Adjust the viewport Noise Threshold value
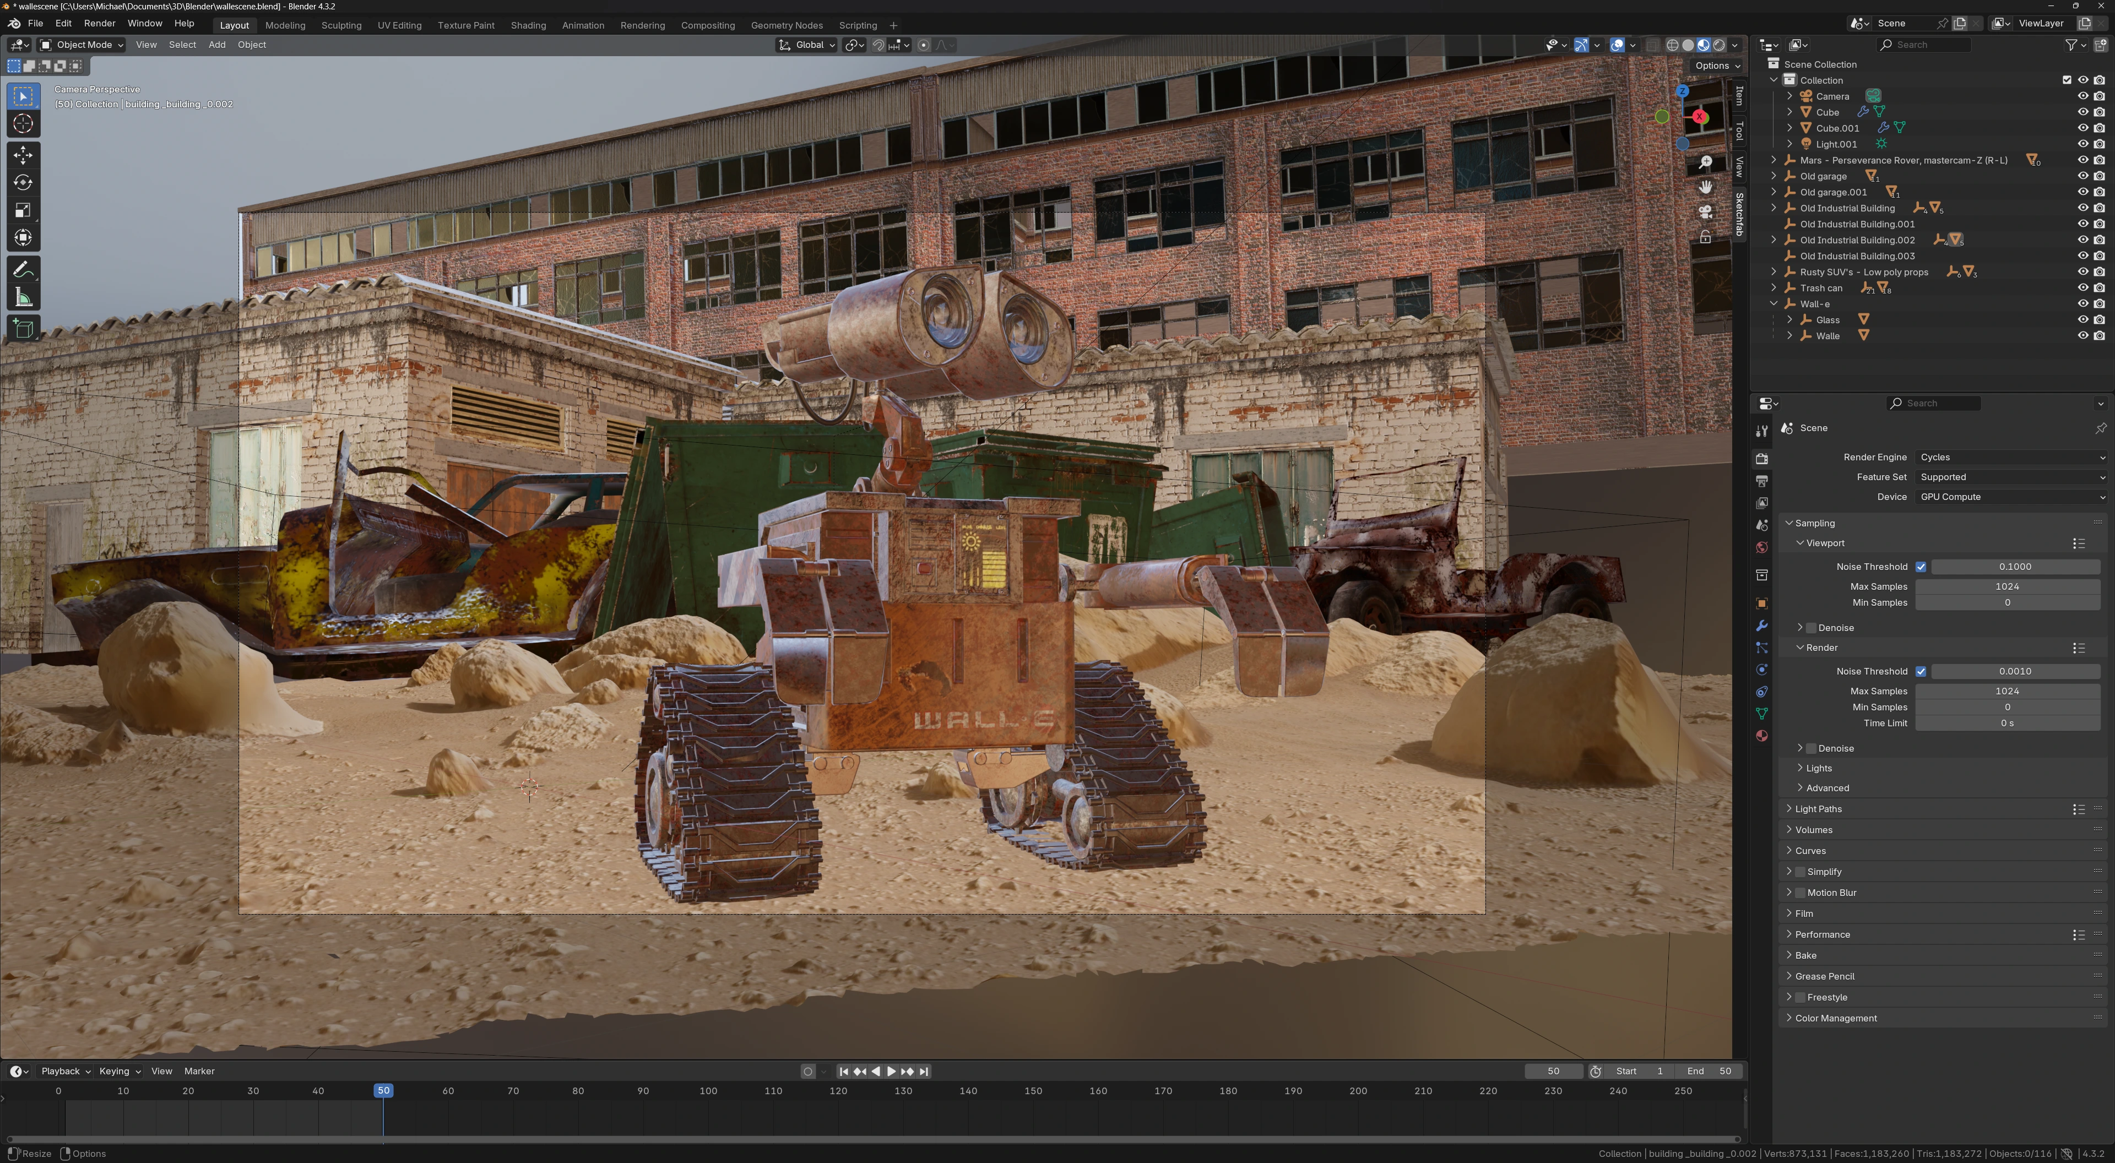Viewport: 2115px width, 1163px height. pos(2015,566)
